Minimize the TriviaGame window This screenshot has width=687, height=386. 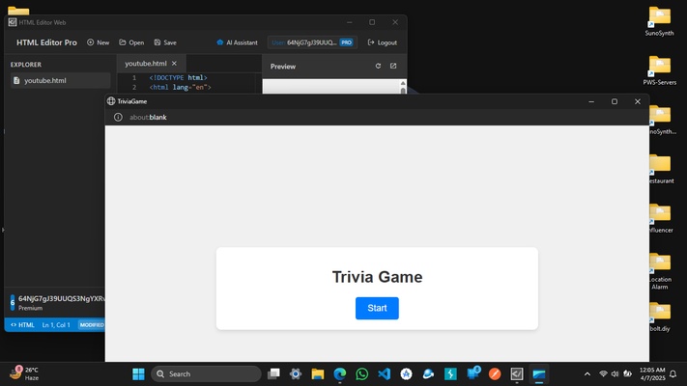591,101
